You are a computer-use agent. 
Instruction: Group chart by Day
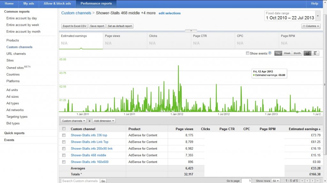(x=278, y=53)
